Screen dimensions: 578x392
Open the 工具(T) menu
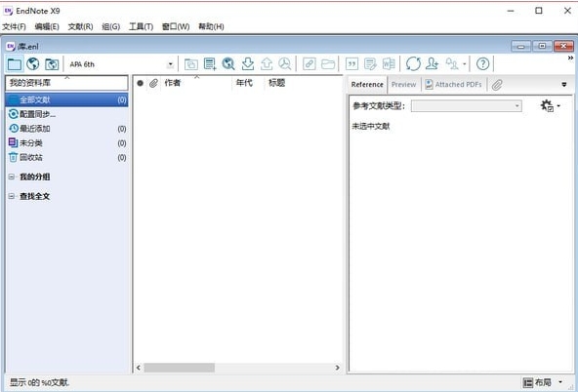(x=142, y=26)
